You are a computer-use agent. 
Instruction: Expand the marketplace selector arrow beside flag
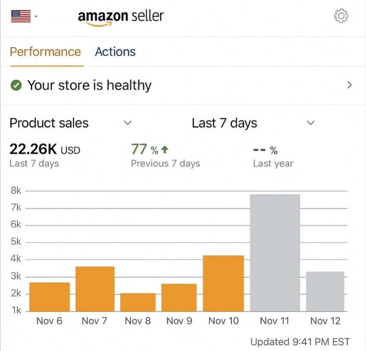(36, 17)
